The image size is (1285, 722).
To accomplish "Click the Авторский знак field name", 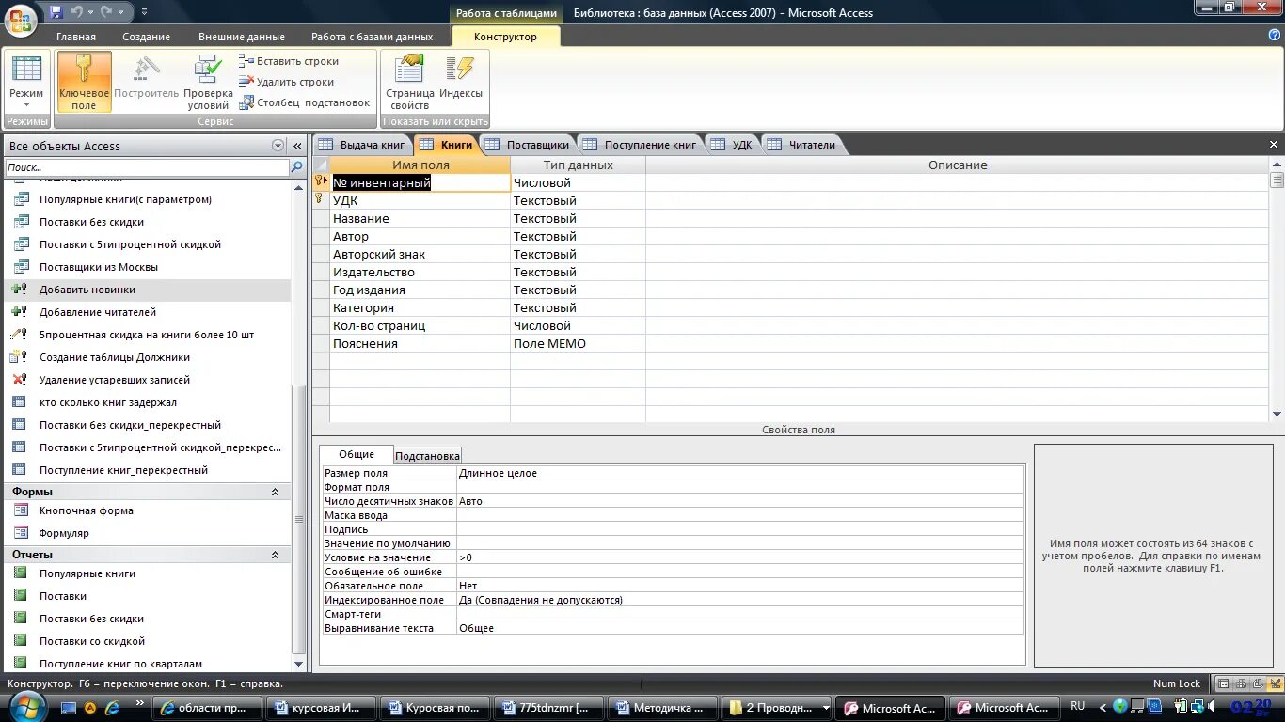I will pyautogui.click(x=420, y=254).
